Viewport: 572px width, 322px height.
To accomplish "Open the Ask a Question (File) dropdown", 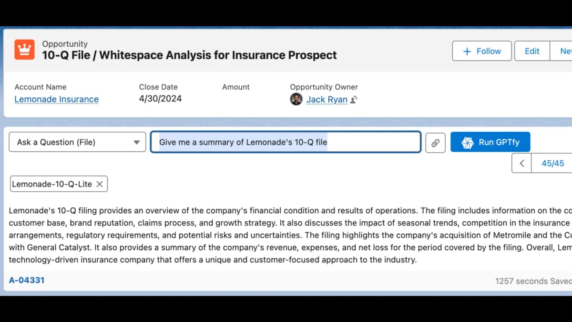I will point(76,142).
